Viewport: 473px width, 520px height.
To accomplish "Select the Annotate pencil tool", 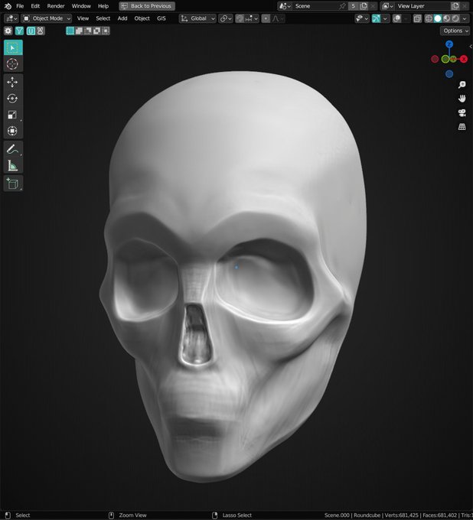I will point(13,149).
